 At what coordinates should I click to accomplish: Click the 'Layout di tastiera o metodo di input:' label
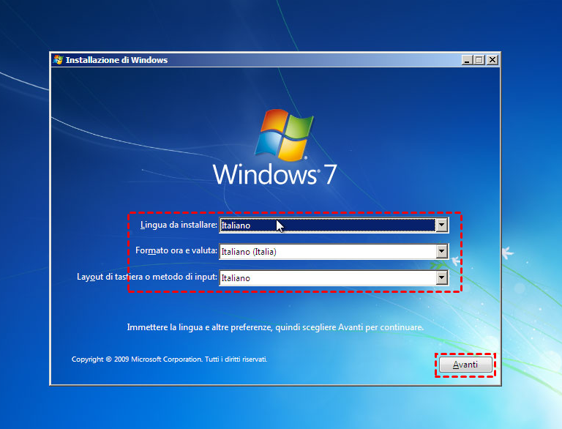pos(147,277)
